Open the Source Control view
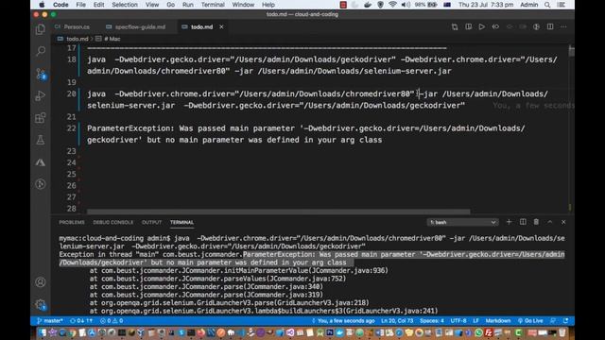605x340 pixels. coord(41,74)
